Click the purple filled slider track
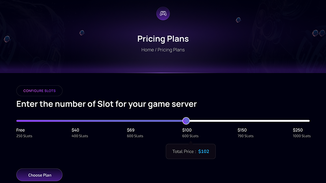Viewport: 326px width, 183px height. 99,121
